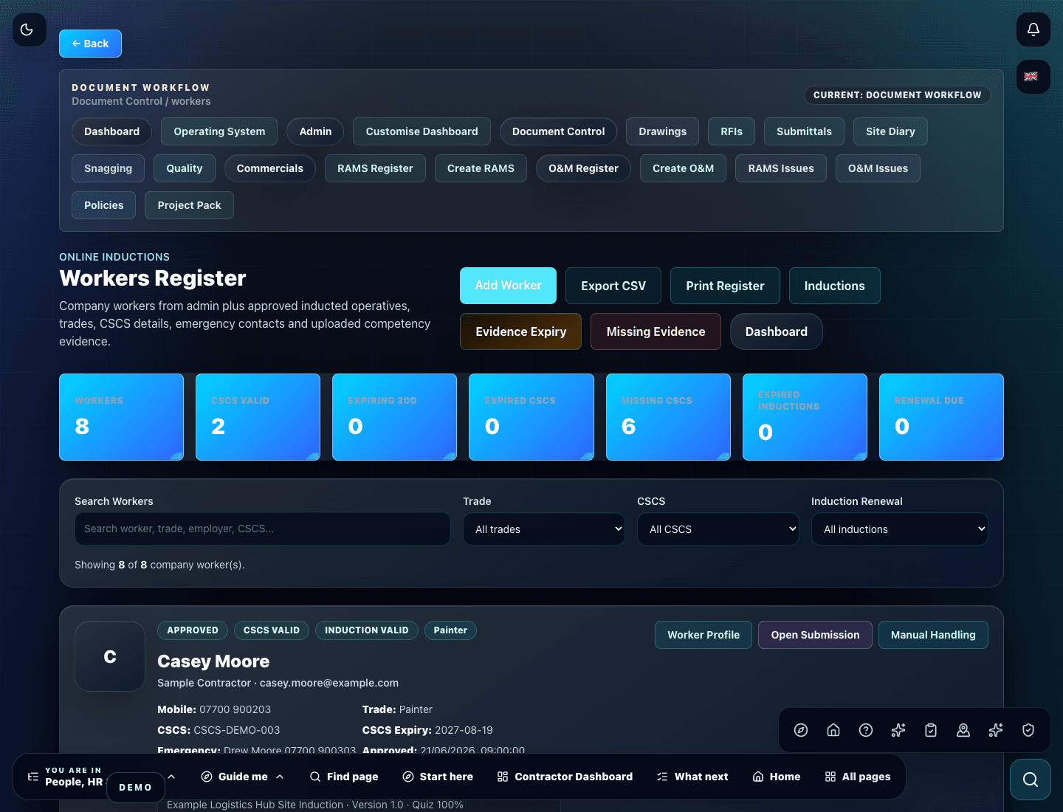Click Create RAMS
The height and width of the screenshot is (812, 1063).
point(481,168)
